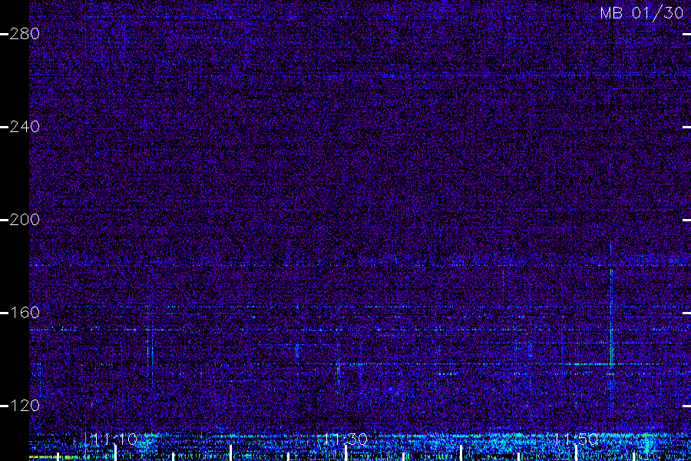Click the 280 frequency axis label
The image size is (691, 461).
(25, 34)
